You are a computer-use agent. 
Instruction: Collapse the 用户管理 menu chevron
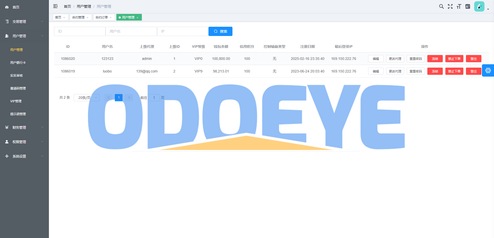pyautogui.click(x=42, y=36)
